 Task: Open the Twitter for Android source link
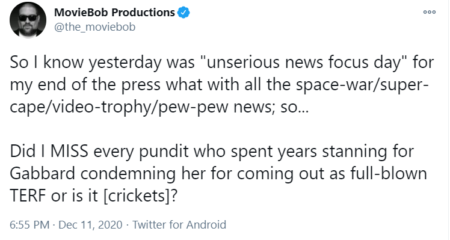pyautogui.click(x=179, y=224)
